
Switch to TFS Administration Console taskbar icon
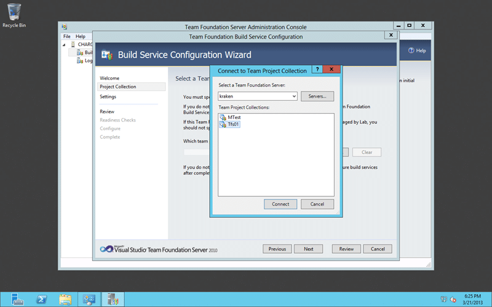(x=113, y=300)
